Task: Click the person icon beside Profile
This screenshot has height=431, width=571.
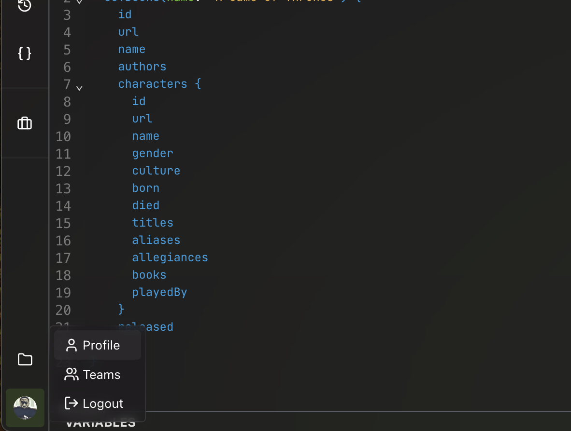Action: click(71, 345)
